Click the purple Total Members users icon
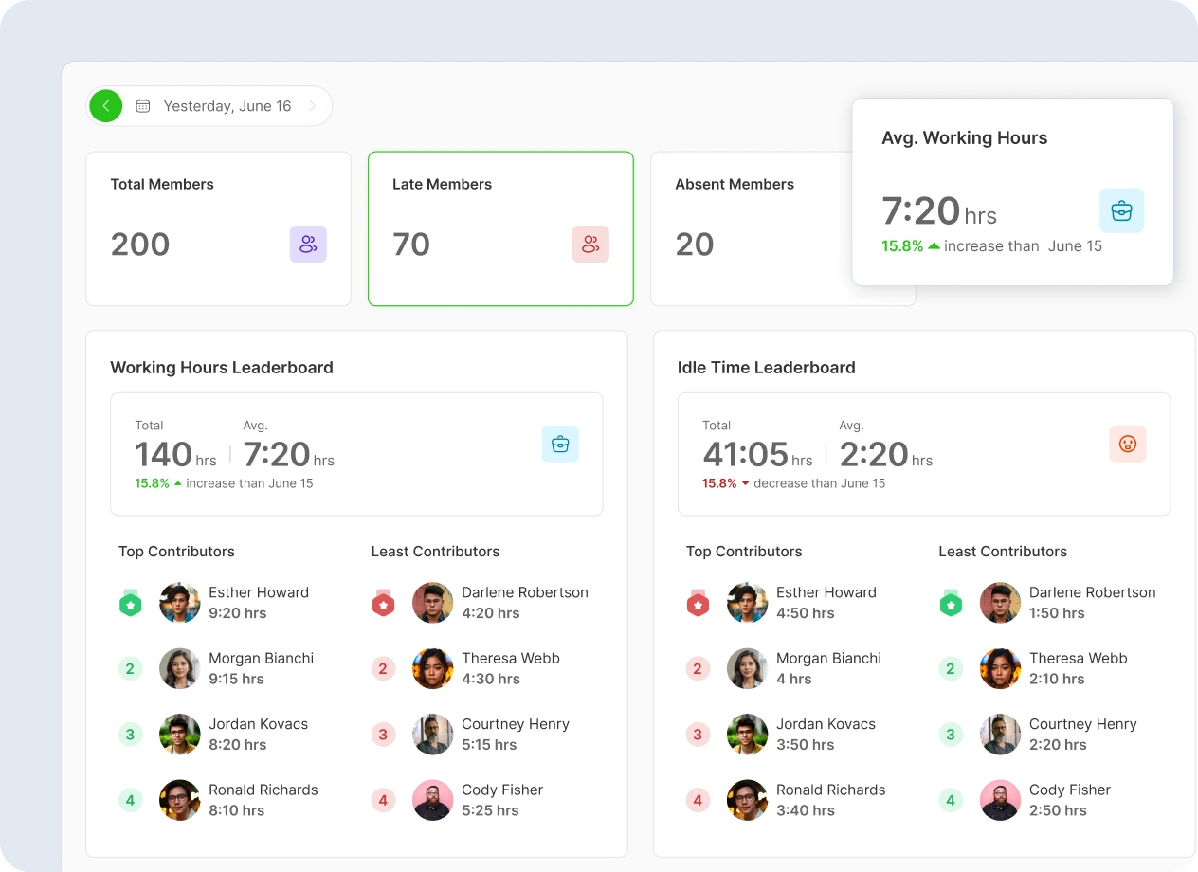 (x=308, y=245)
